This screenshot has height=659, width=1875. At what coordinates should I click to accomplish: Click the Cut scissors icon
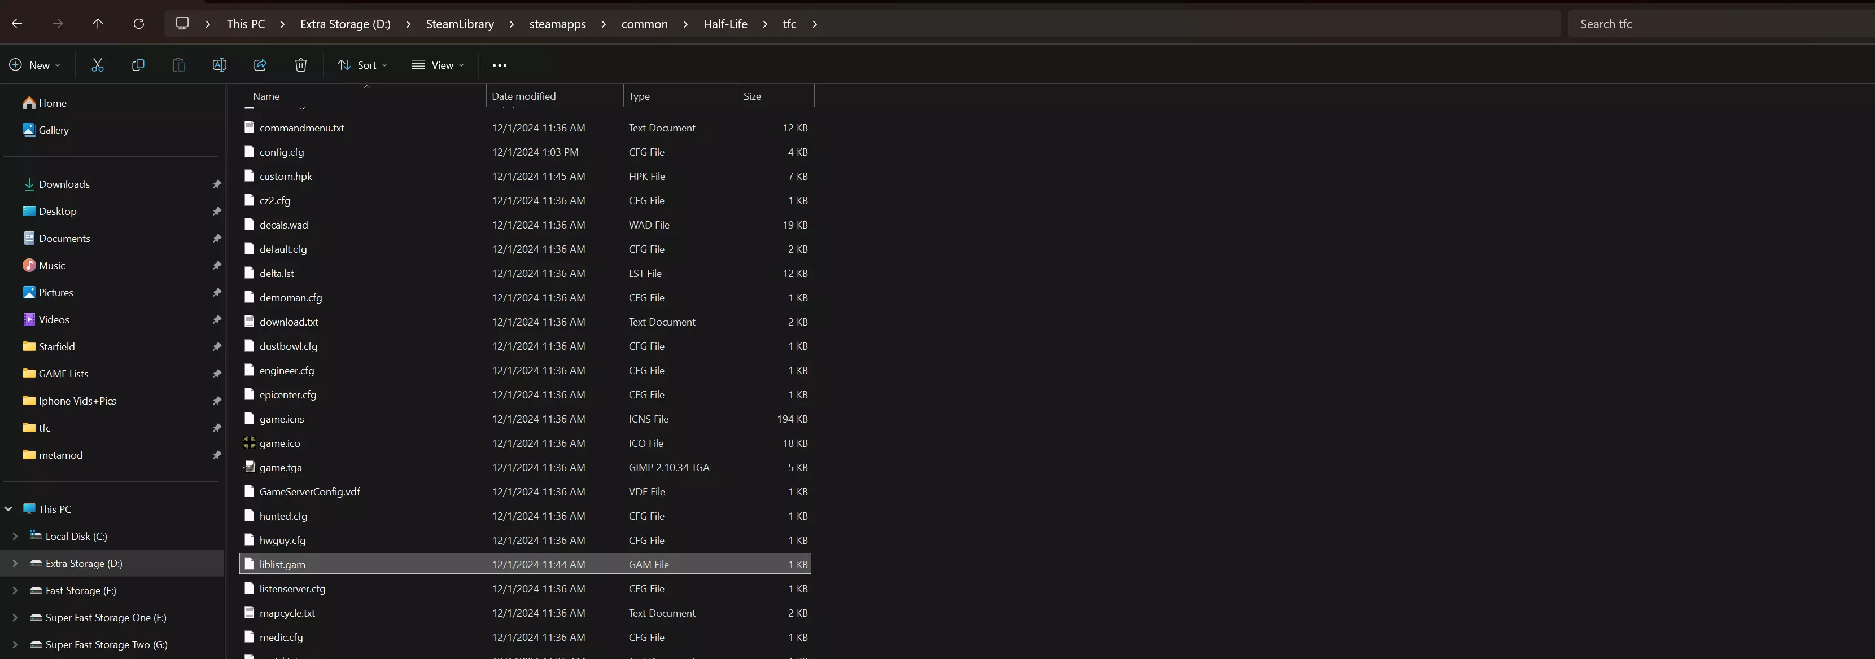click(x=98, y=65)
